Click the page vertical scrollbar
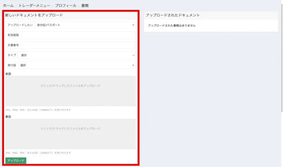Viewport: 283px width, 167px height. tap(282, 58)
